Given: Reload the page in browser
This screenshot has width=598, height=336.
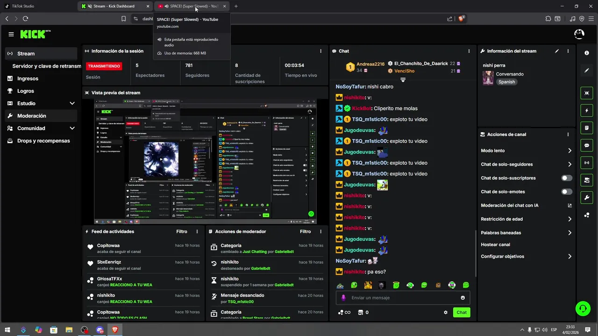Looking at the screenshot, I should coord(25,19).
